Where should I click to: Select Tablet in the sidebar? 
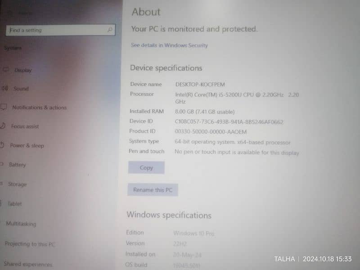pyautogui.click(x=14, y=204)
